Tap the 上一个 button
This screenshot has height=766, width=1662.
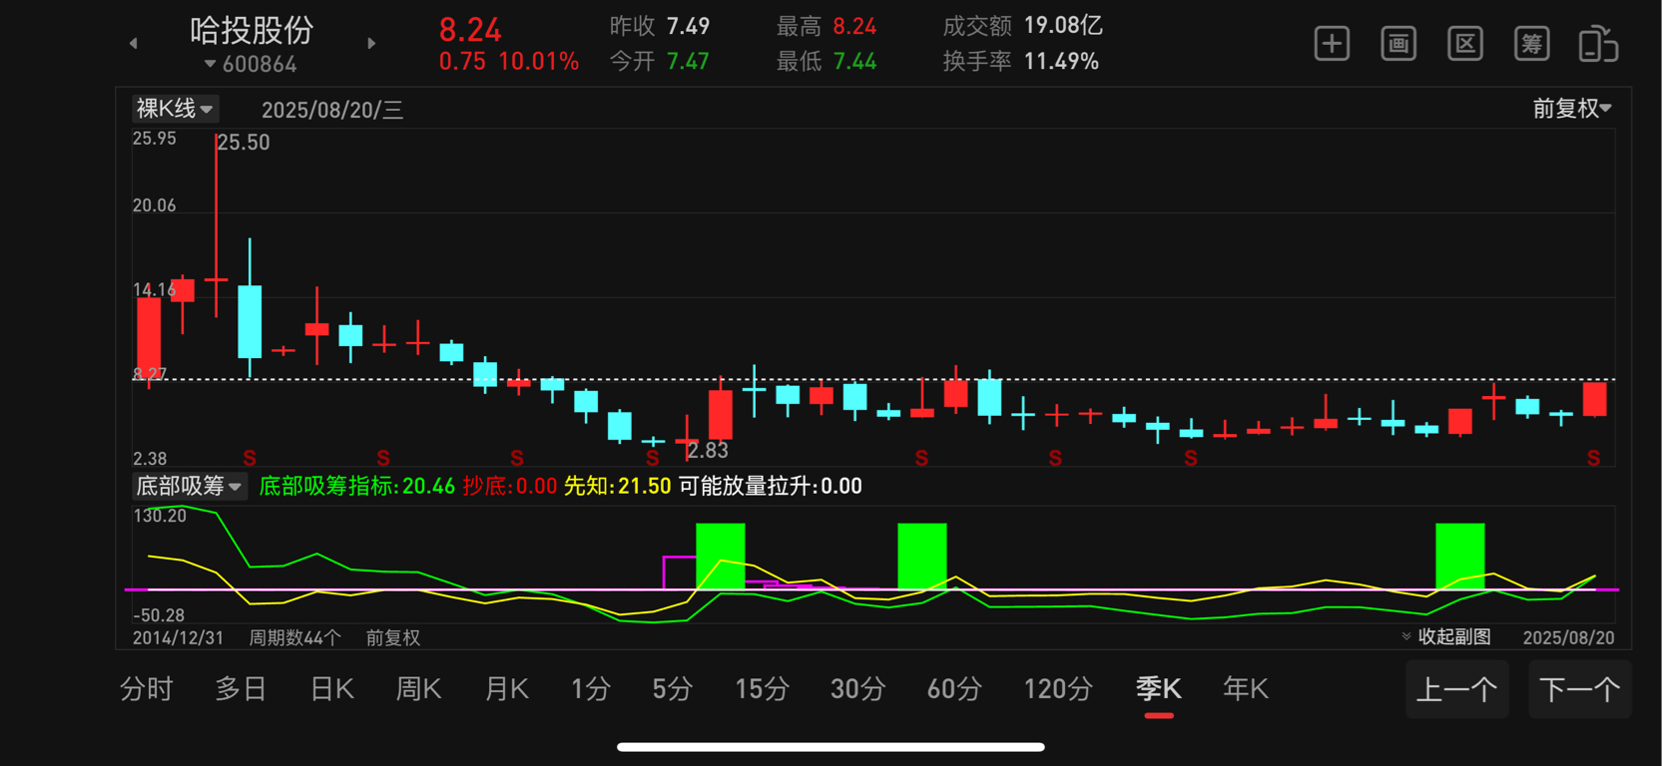1456,689
